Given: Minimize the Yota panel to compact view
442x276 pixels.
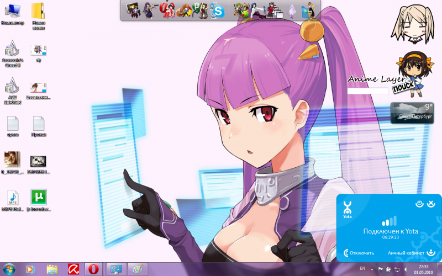Looking at the screenshot, I should (x=419, y=204).
